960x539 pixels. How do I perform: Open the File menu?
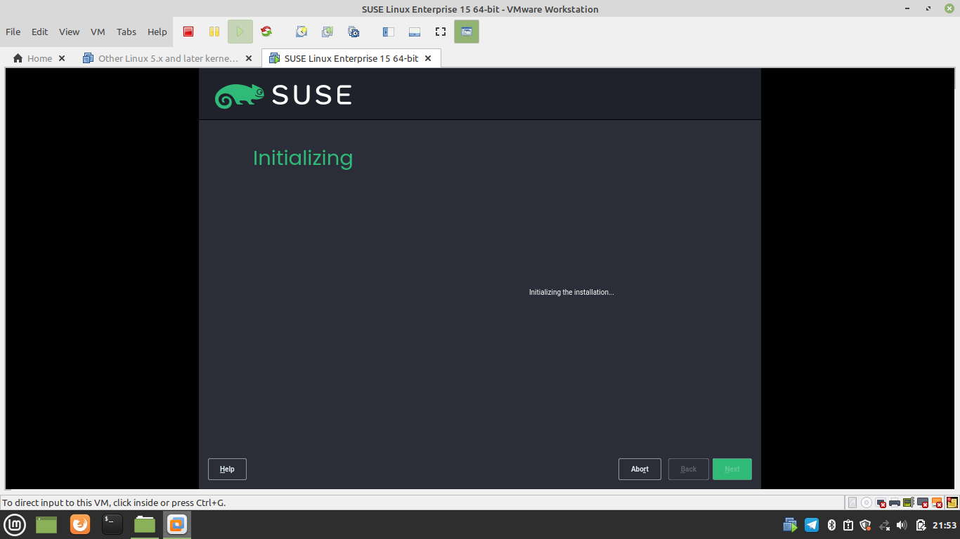13,32
